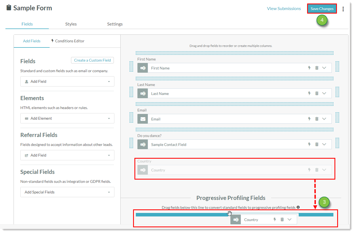The width and height of the screenshot is (354, 233).
Task: Click the info icon beside progressive profiling text
Action: click(298, 207)
